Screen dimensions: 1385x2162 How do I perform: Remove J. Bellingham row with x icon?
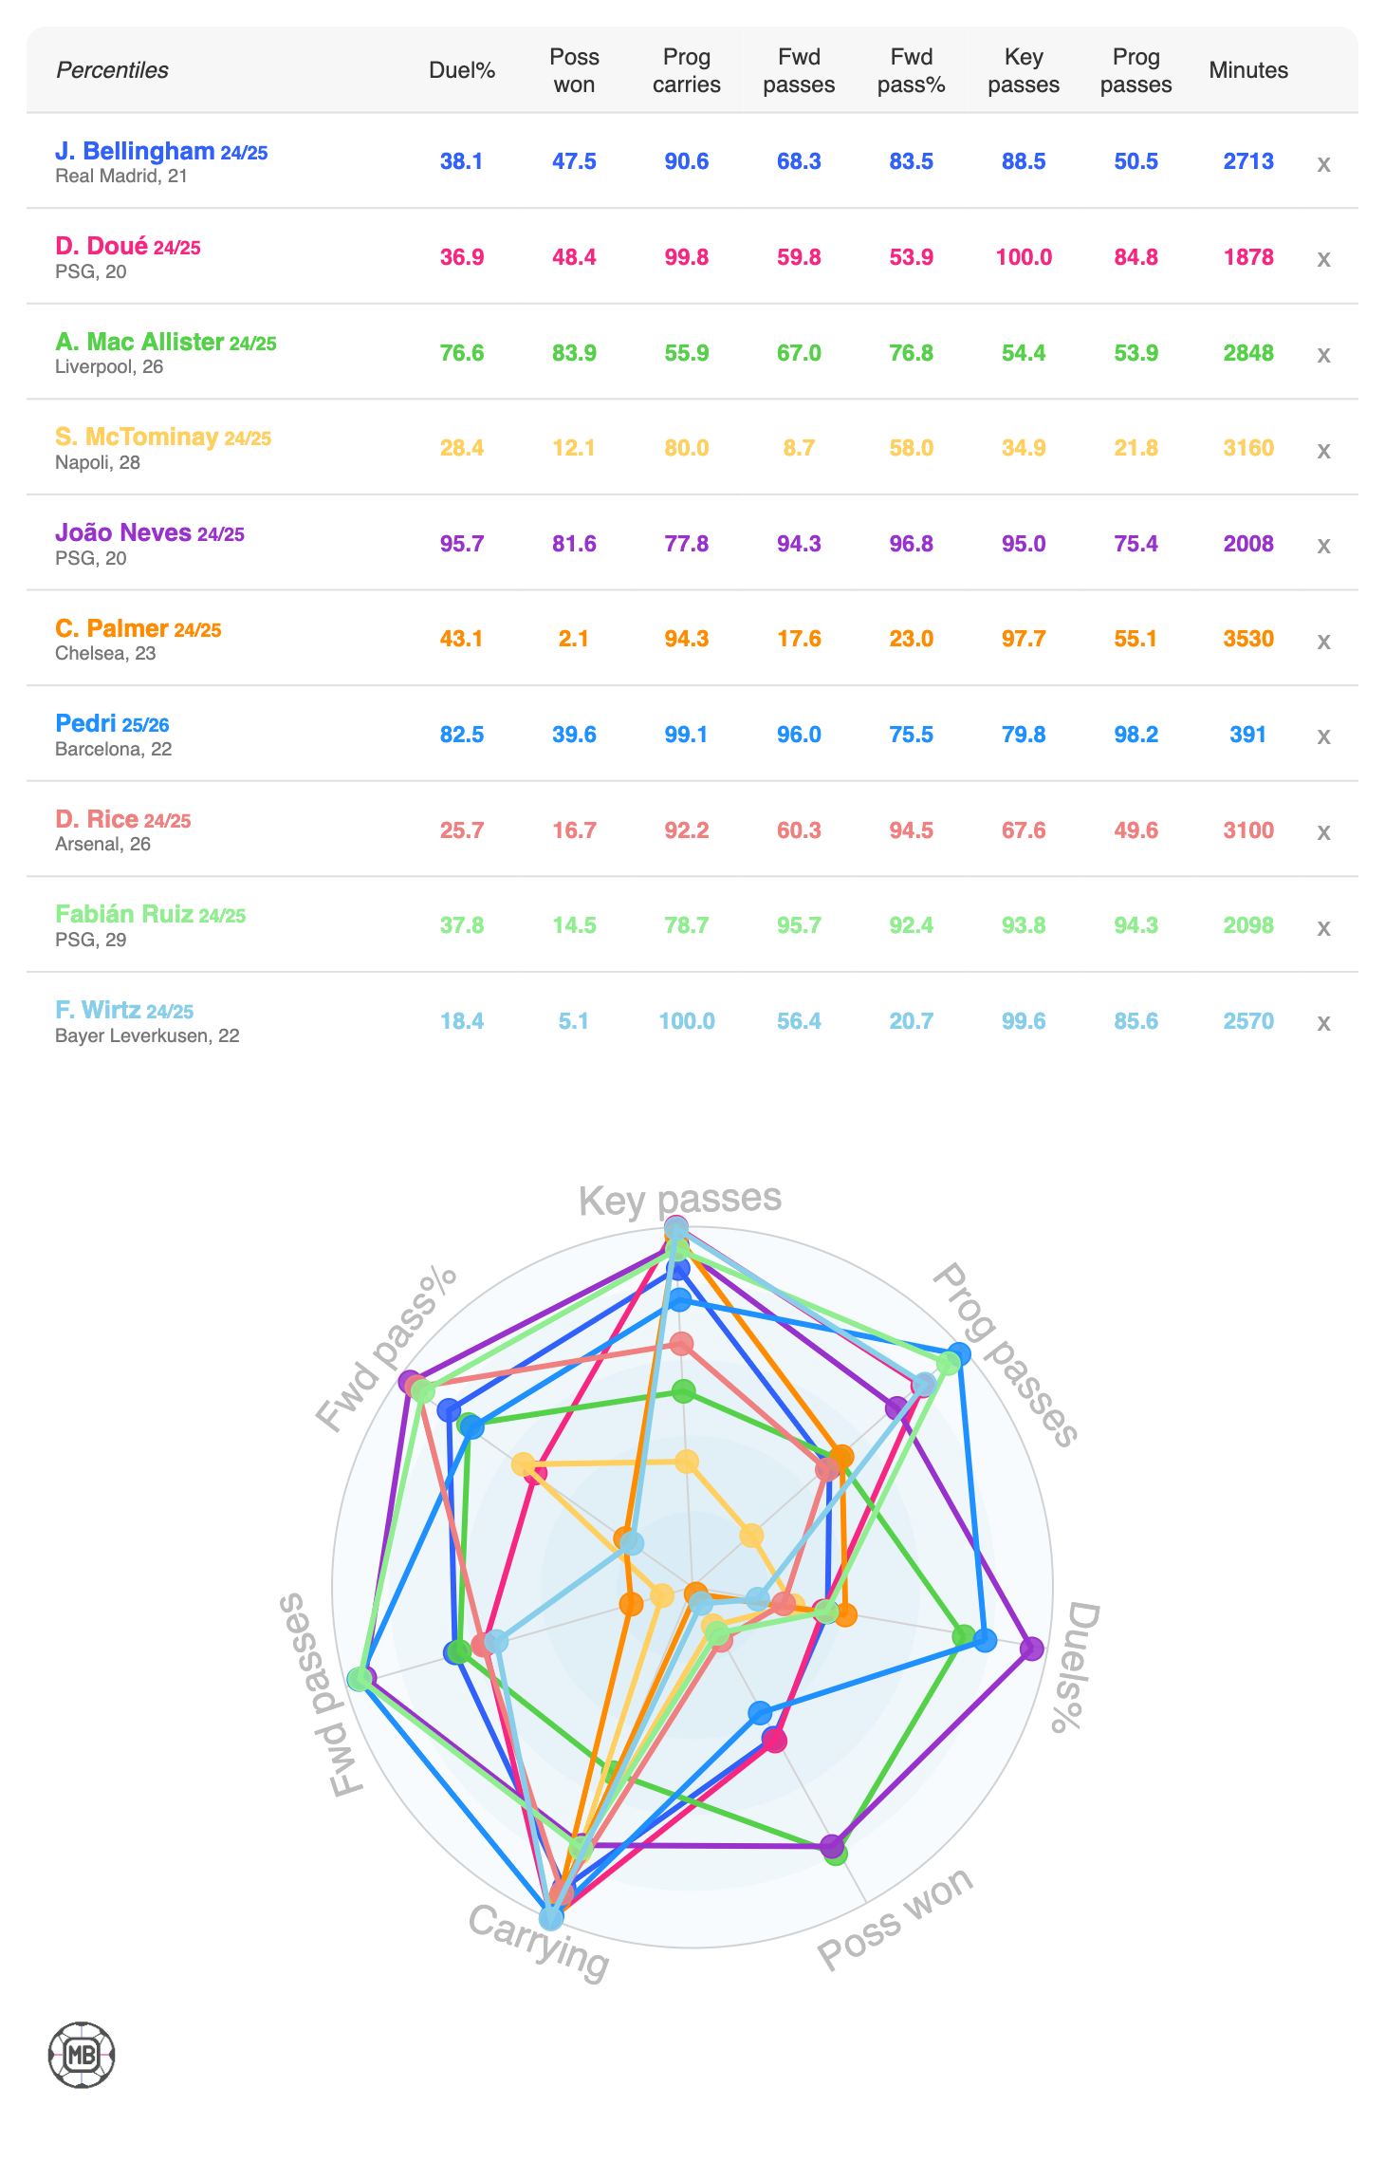[x=1323, y=164]
